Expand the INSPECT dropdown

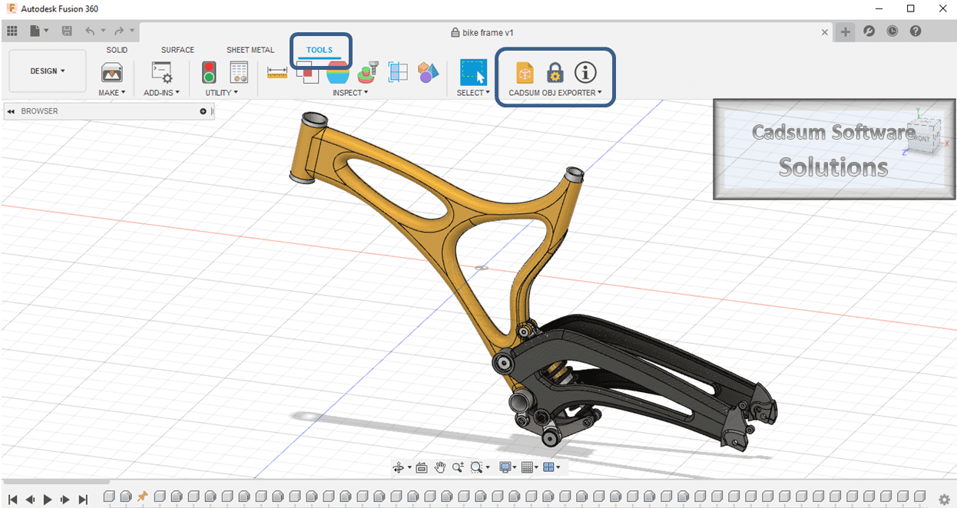click(350, 92)
